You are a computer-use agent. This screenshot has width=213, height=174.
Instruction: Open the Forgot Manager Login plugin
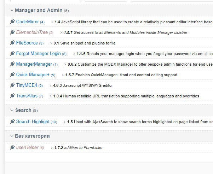click(38, 54)
